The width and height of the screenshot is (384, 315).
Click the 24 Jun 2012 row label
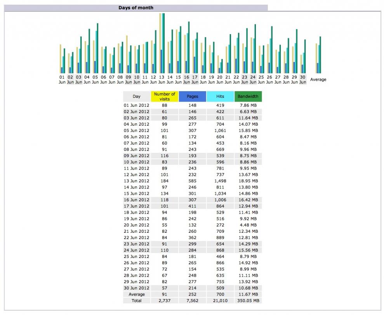(x=136, y=250)
